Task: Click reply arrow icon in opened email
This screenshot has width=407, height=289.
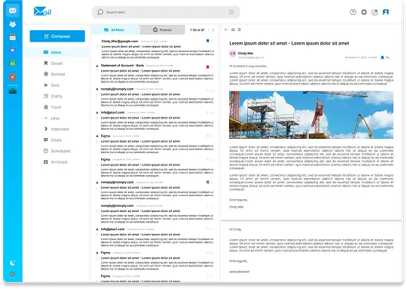Action: coord(388,57)
